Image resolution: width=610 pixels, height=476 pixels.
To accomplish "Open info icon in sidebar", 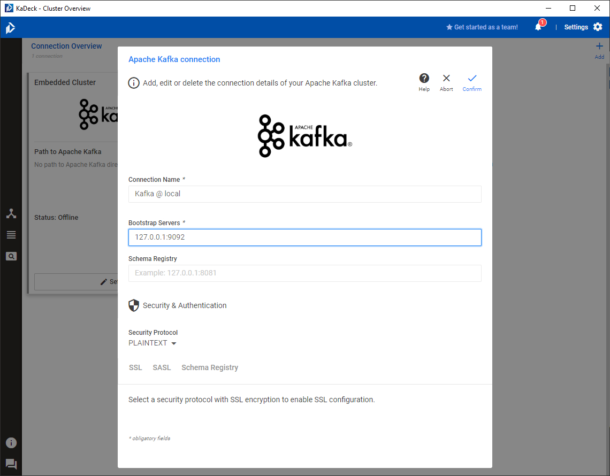I will coord(11,442).
